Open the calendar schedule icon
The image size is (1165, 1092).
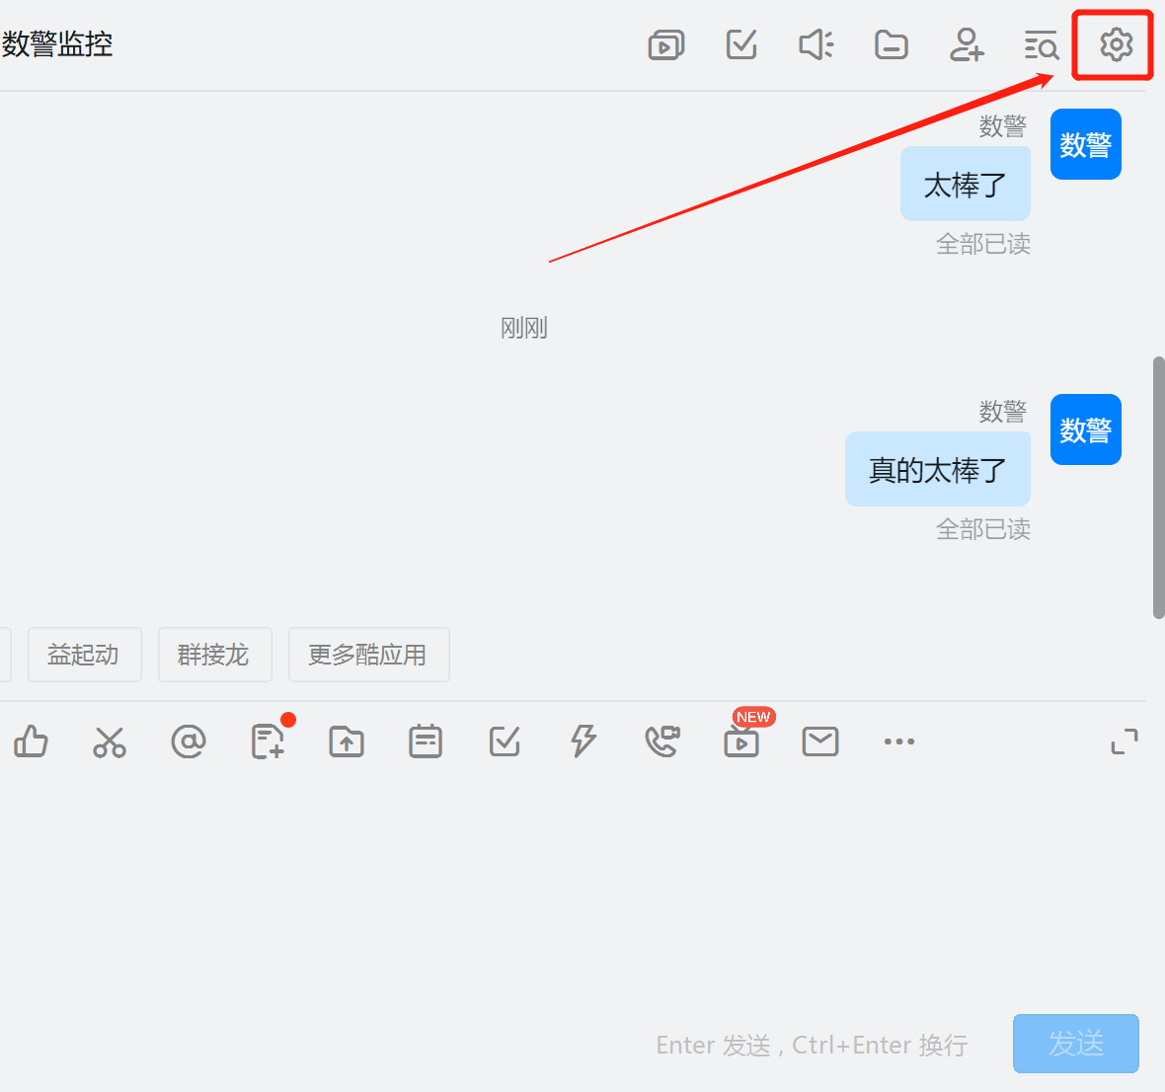coord(426,741)
